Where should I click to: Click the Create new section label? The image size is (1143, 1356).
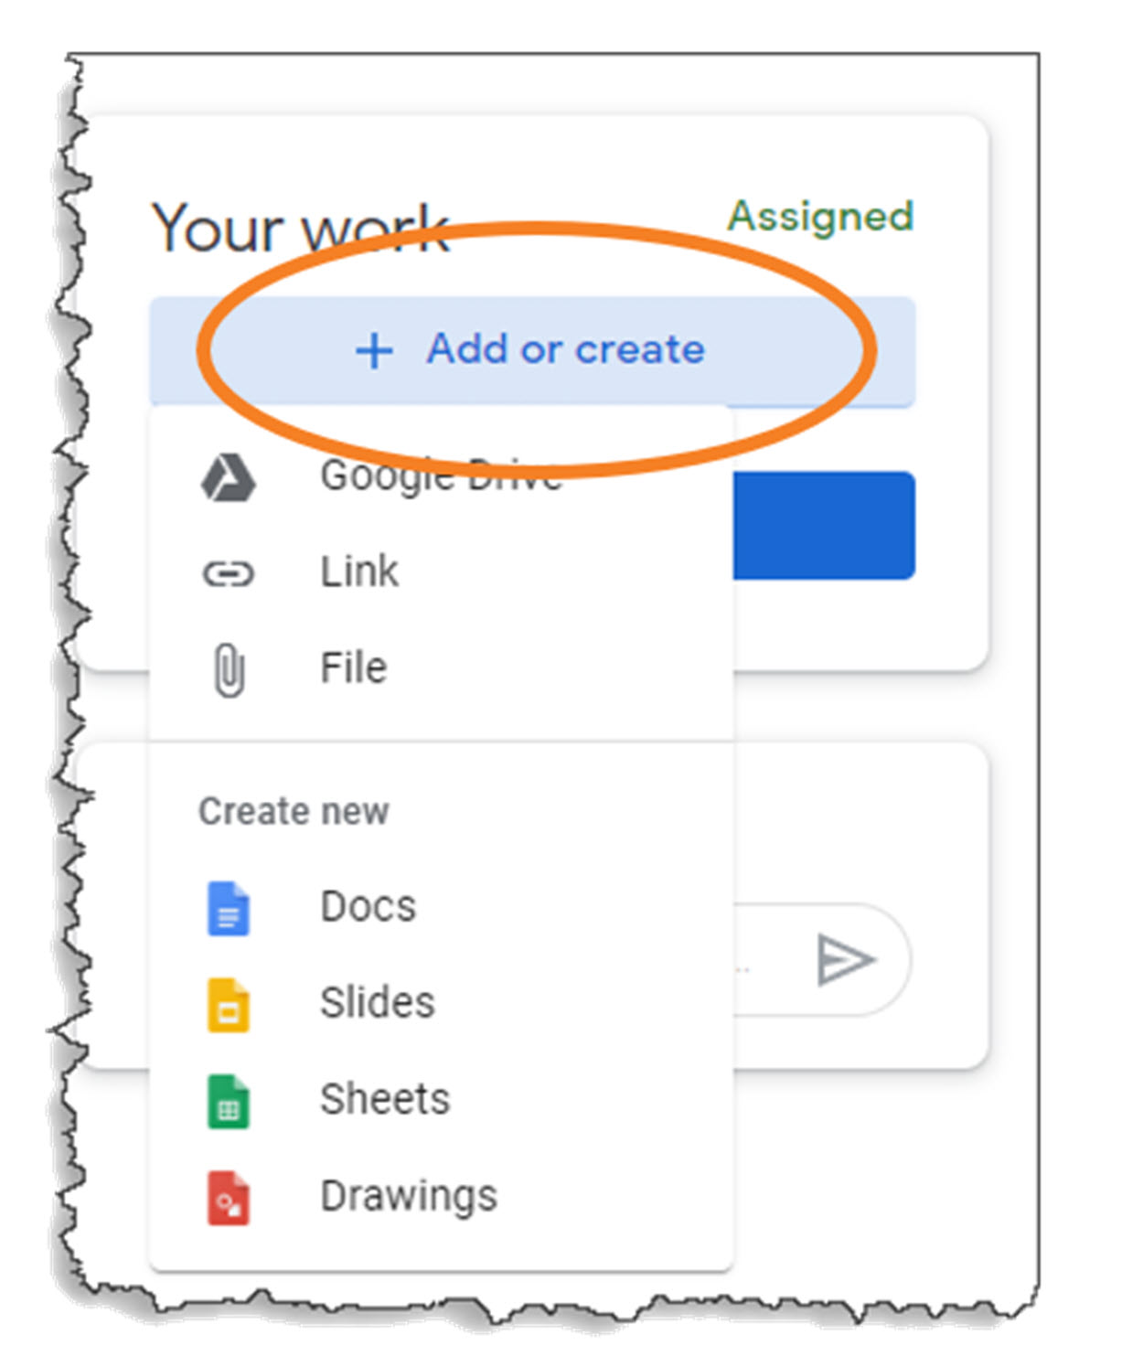click(x=294, y=812)
